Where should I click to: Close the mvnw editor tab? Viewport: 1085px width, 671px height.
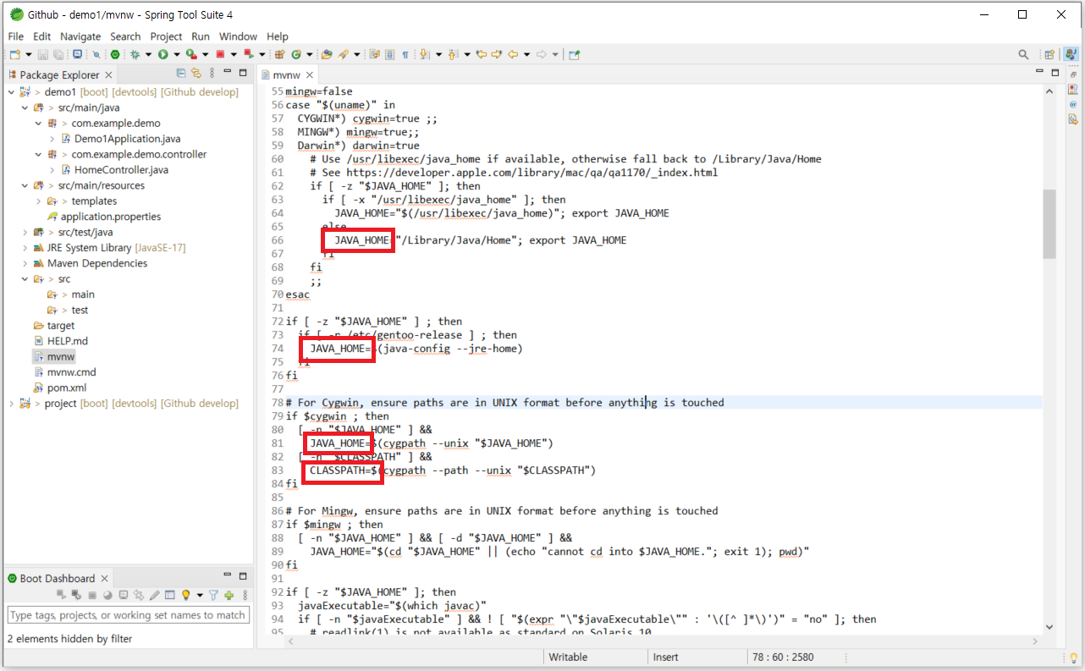coord(310,75)
